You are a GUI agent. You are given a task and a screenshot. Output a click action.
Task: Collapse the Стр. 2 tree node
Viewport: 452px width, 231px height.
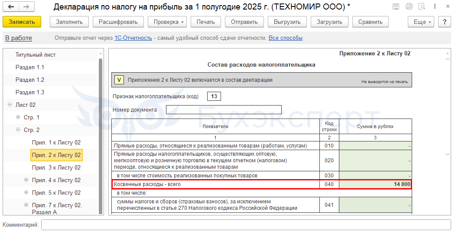pos(18,130)
